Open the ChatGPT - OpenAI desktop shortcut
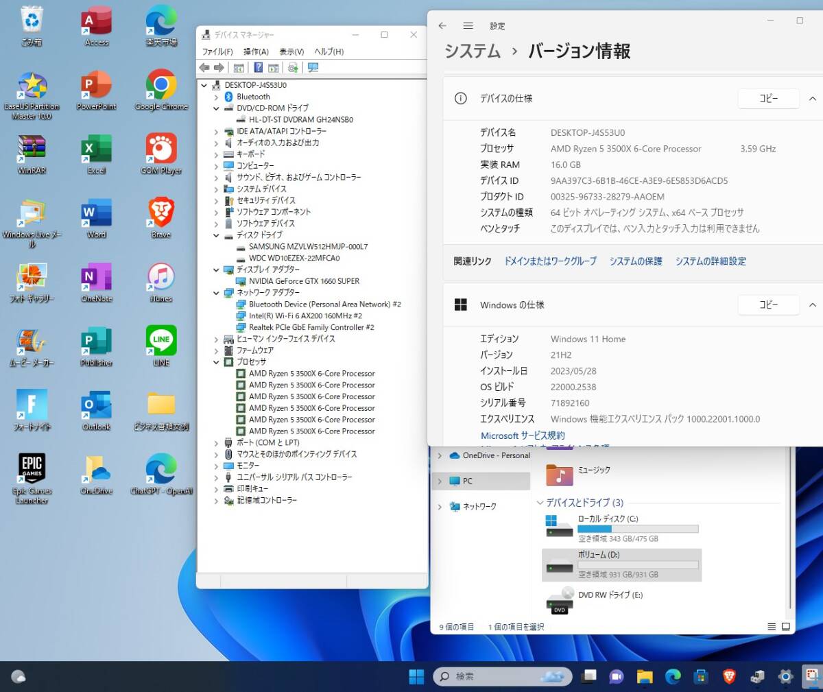 (161, 475)
